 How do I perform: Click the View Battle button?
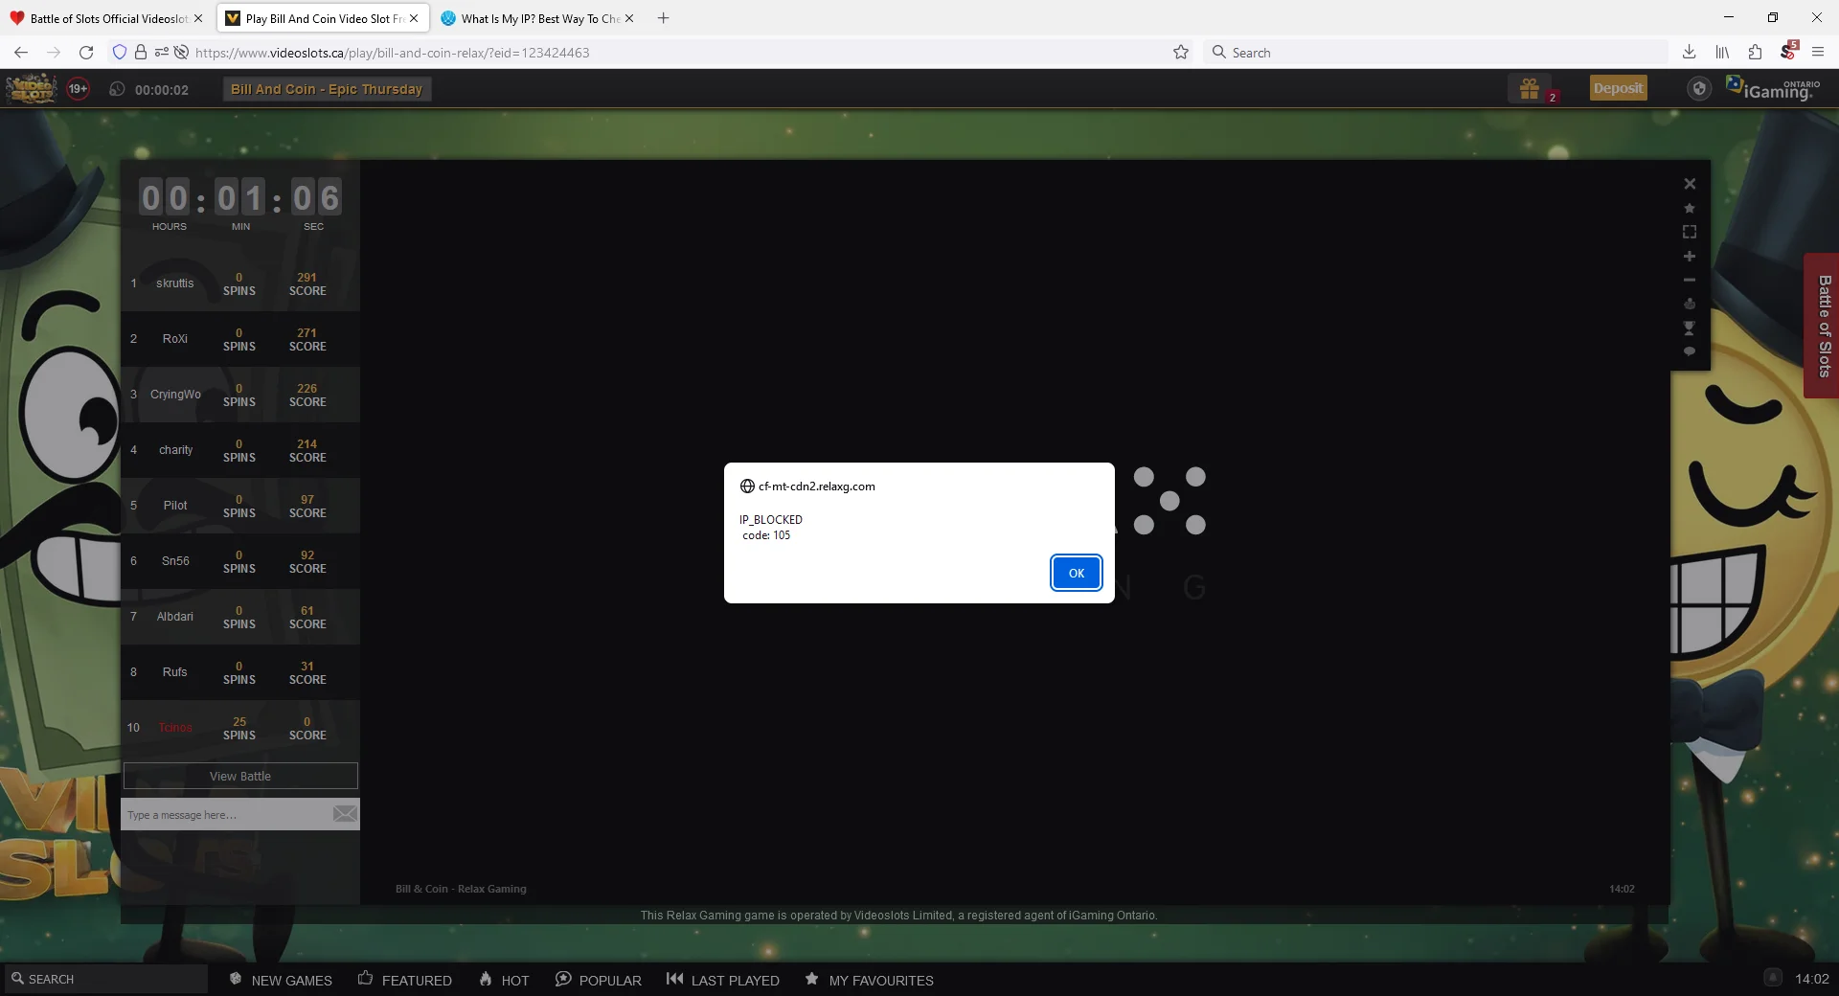(x=240, y=776)
